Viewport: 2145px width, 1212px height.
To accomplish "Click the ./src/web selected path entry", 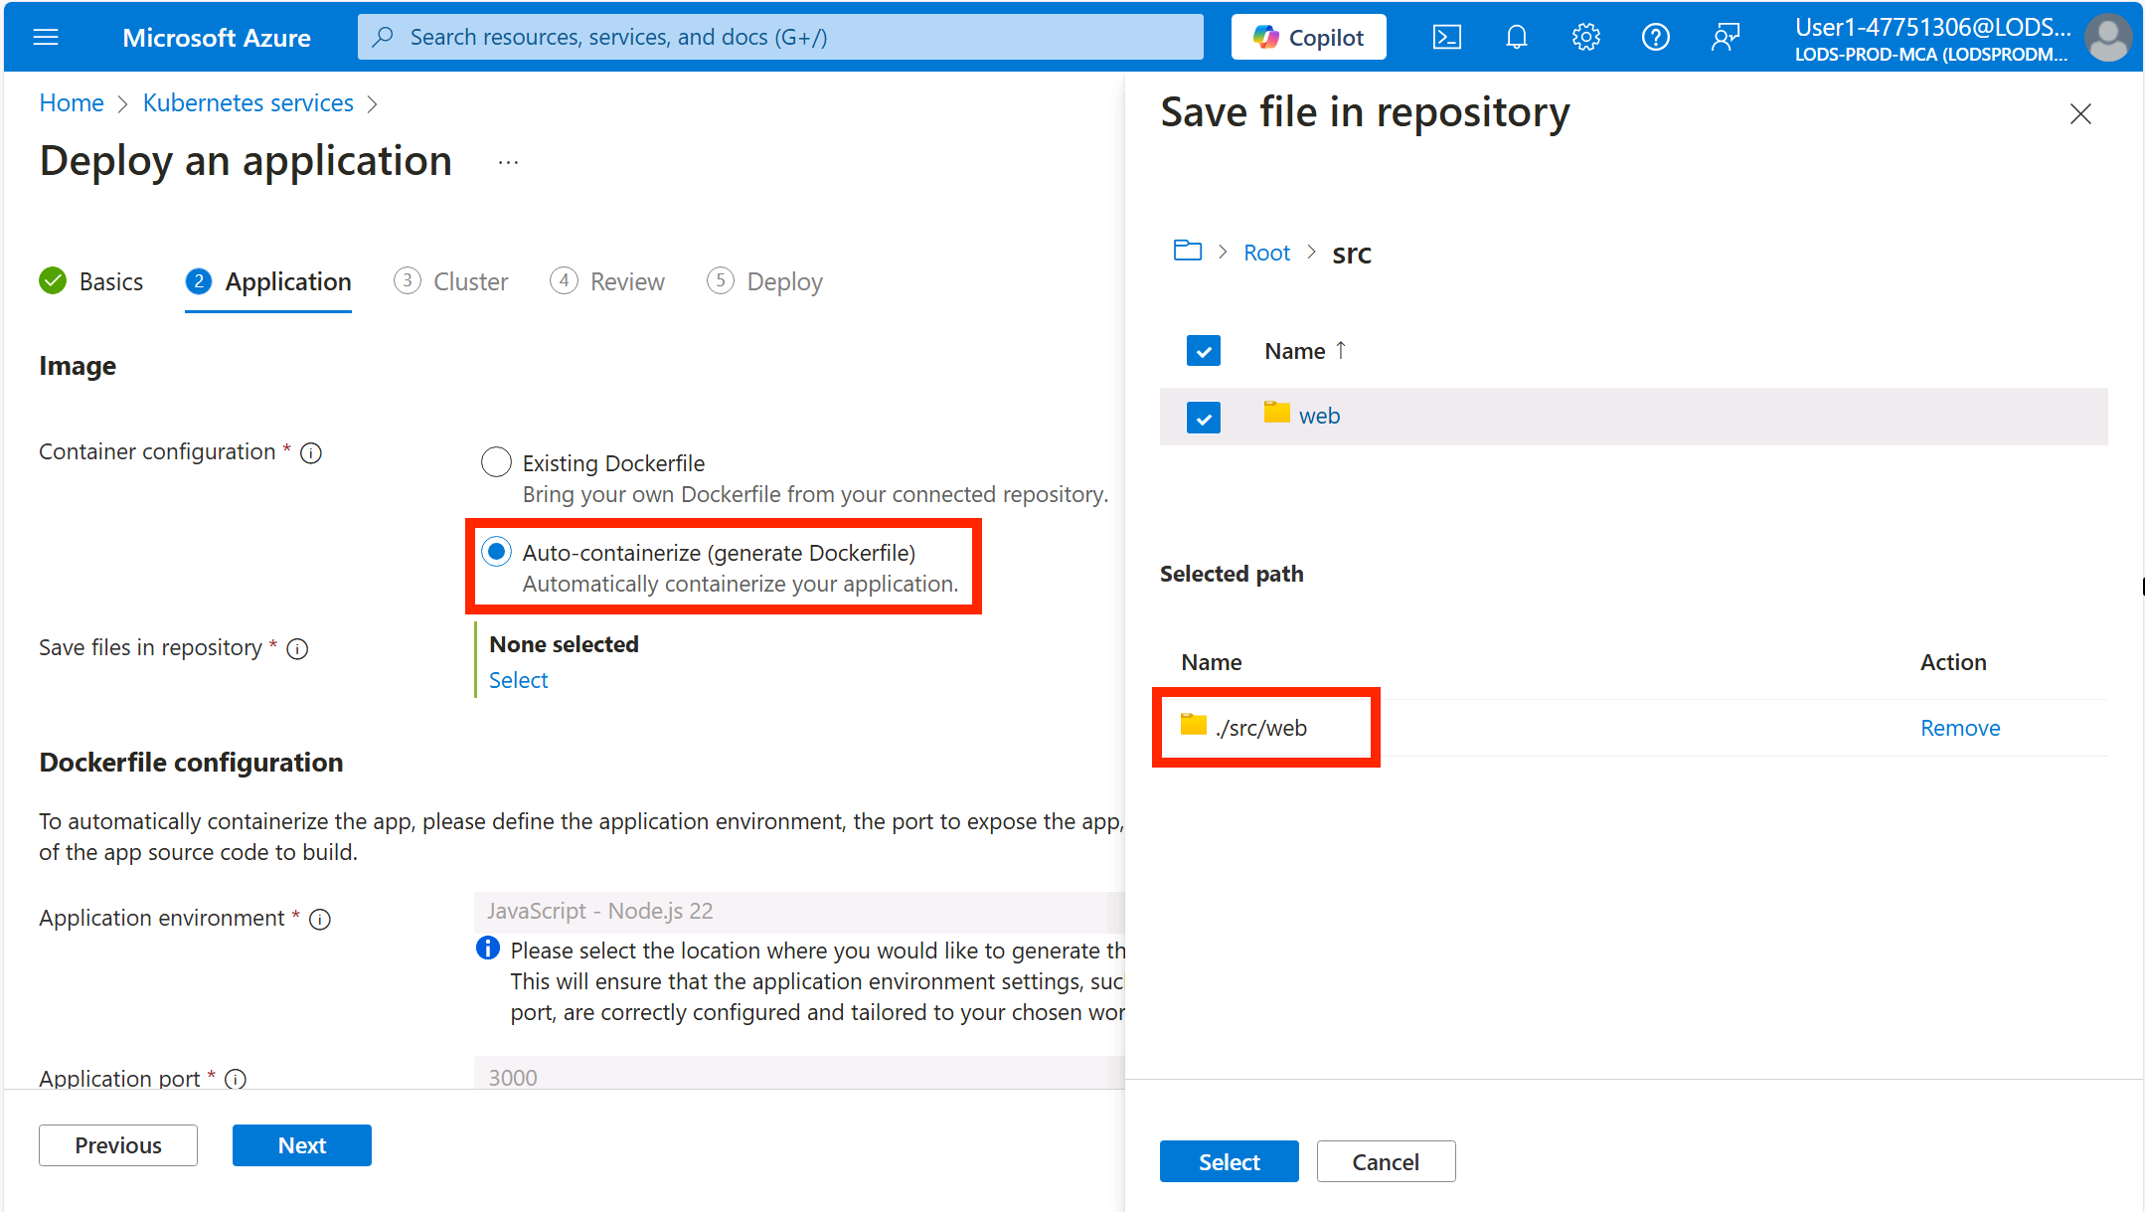I will click(x=1260, y=728).
